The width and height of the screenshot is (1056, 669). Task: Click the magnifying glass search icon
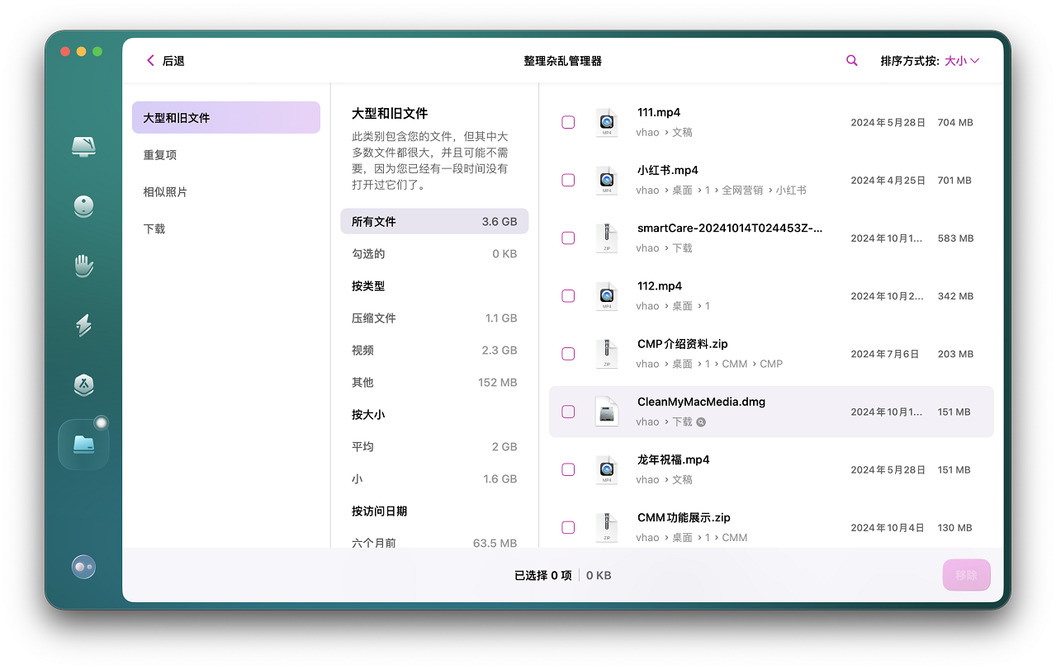851,60
